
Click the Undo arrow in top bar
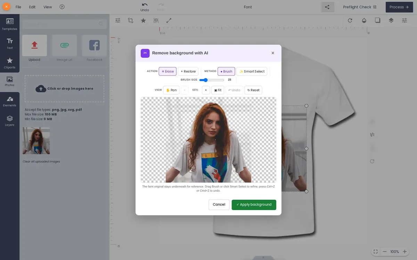pos(145,7)
